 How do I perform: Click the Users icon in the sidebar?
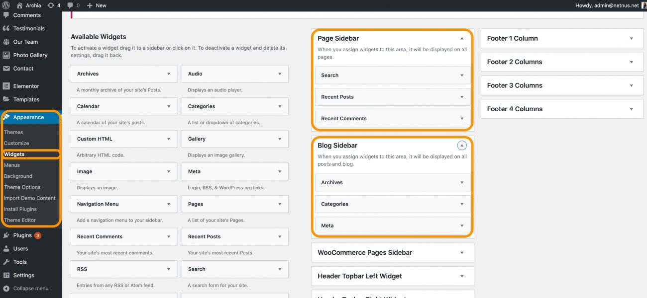click(7, 248)
